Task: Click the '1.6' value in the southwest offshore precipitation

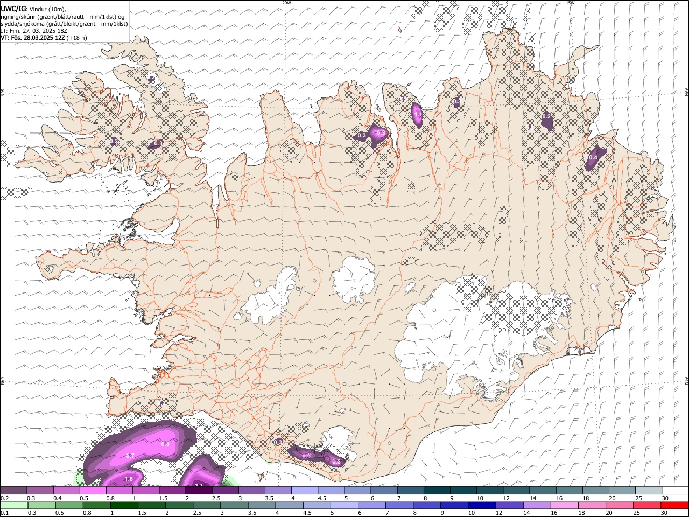Action: pos(129,479)
